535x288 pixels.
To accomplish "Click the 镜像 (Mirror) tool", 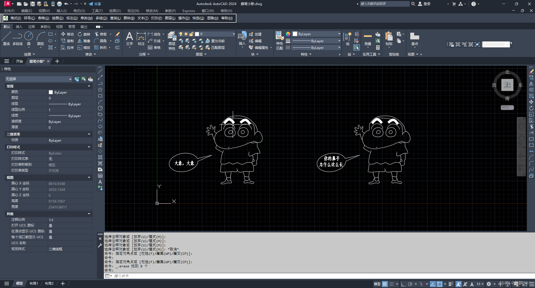I will (x=84, y=41).
